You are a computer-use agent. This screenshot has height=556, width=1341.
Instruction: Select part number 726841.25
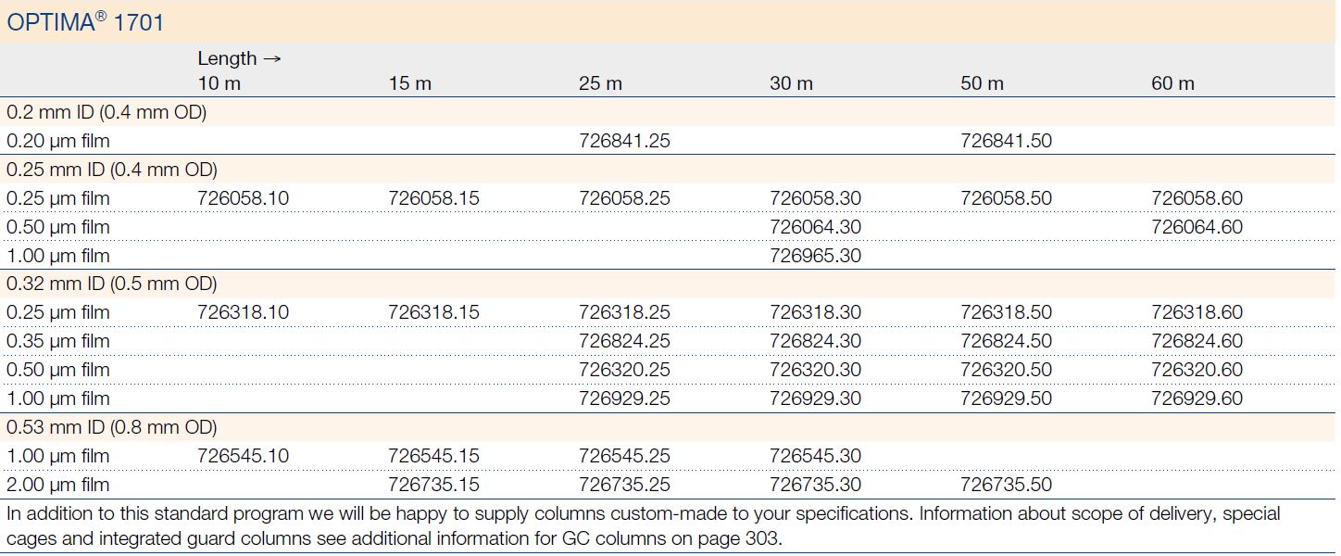click(x=624, y=141)
